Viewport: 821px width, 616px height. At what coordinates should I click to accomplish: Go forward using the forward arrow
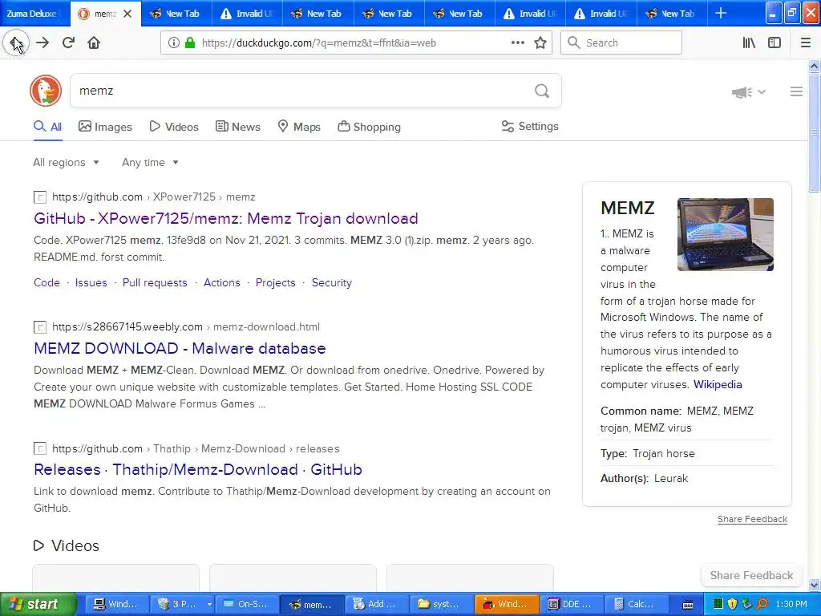pyautogui.click(x=42, y=43)
